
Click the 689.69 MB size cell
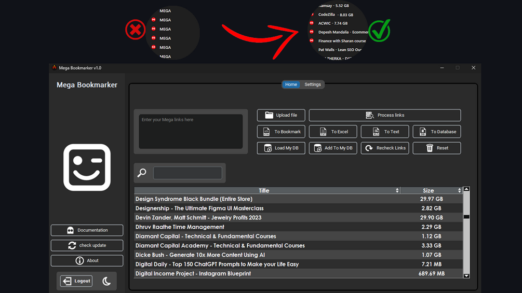click(432, 273)
